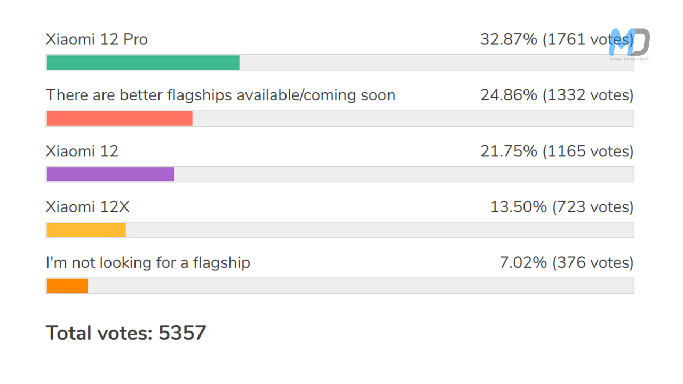Click the 32.87% (1761 votes) result
Screen dimensions: 683x384
[x=555, y=39]
